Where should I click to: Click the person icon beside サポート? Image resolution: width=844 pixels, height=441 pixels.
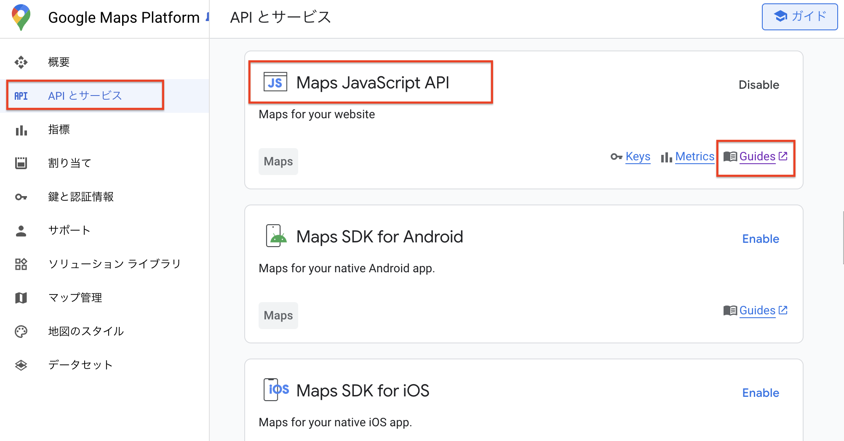coord(21,231)
